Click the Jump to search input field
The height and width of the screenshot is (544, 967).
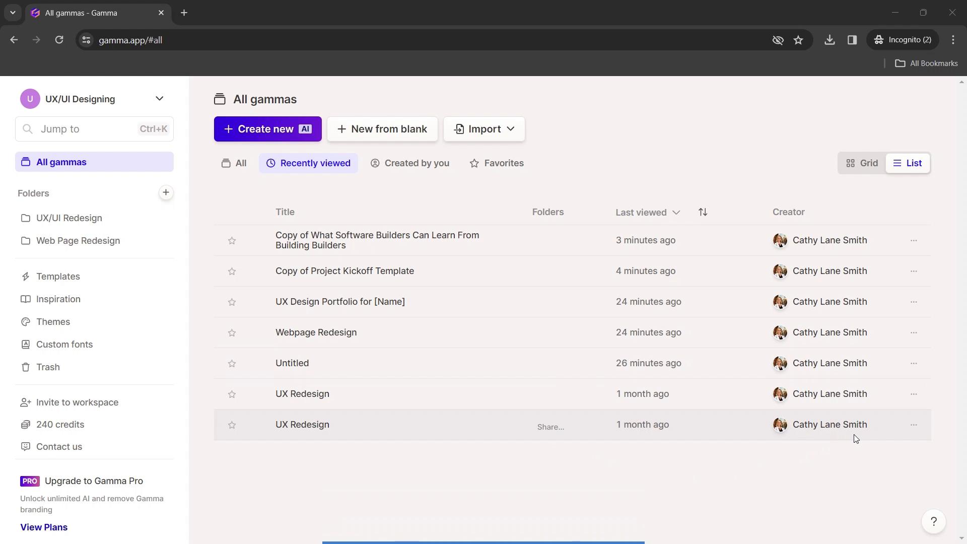pos(94,128)
